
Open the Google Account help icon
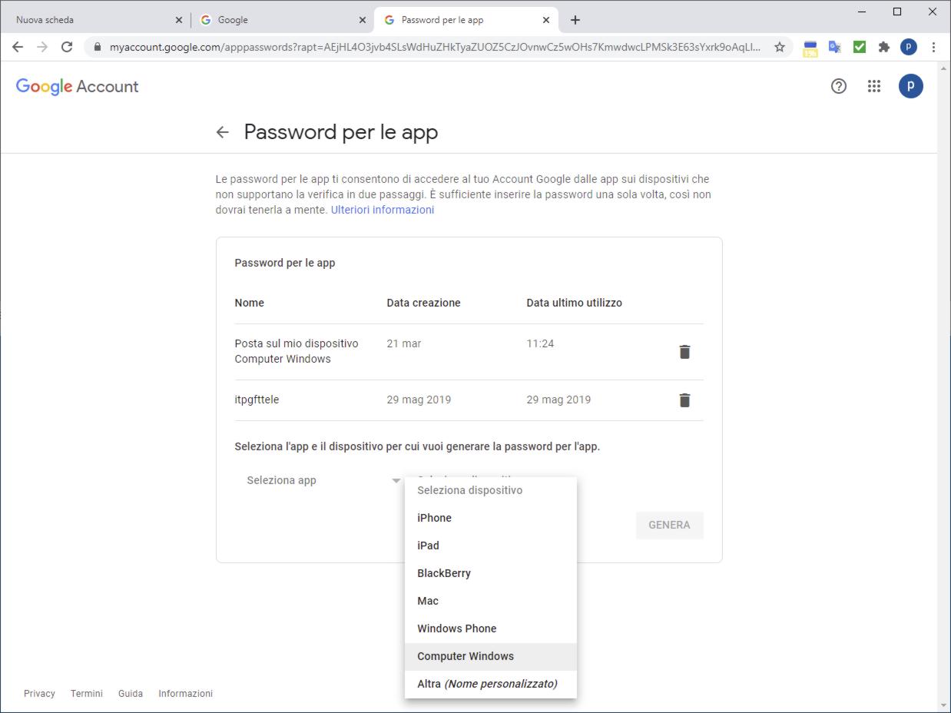(x=839, y=86)
